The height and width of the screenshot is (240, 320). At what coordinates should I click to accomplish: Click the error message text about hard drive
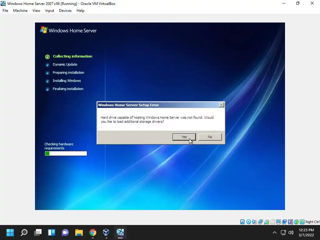pos(157,120)
